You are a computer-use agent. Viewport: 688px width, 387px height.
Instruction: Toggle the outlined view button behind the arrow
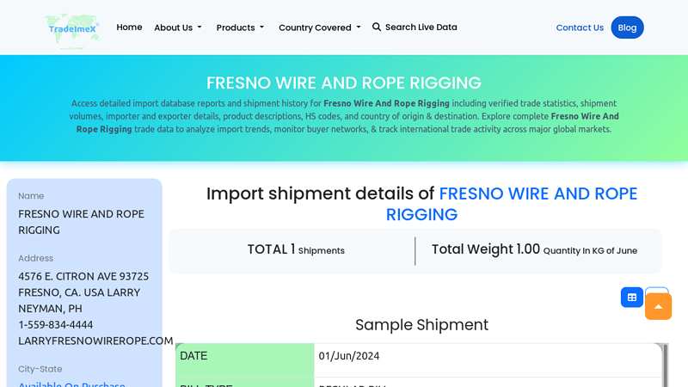coord(658,292)
